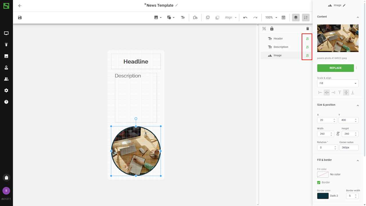Viewport: 366px width, 206px height.
Task: Add a text element from toolbar
Action: [183, 18]
